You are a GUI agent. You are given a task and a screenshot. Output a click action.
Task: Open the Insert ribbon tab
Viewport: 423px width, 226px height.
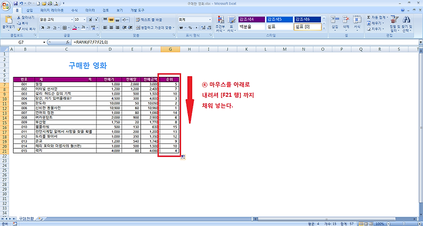click(x=29, y=10)
